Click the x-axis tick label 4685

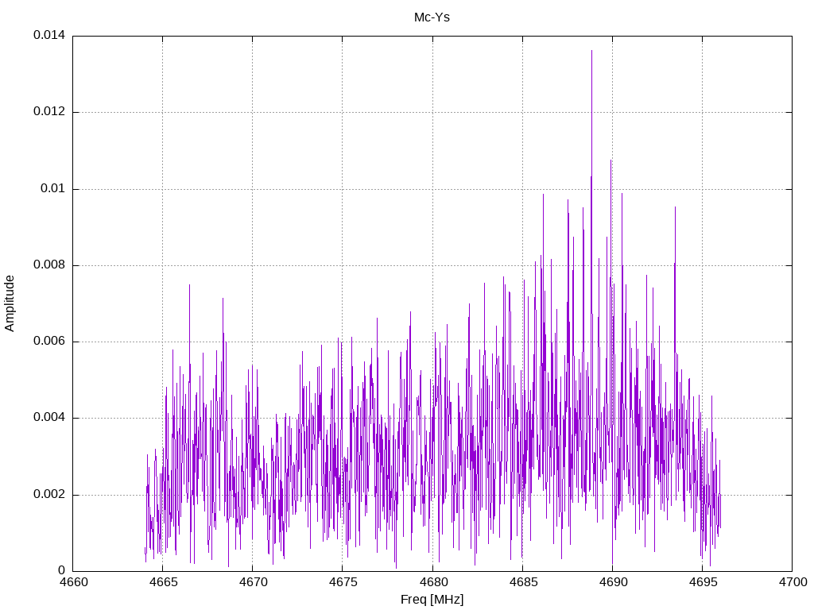click(523, 582)
